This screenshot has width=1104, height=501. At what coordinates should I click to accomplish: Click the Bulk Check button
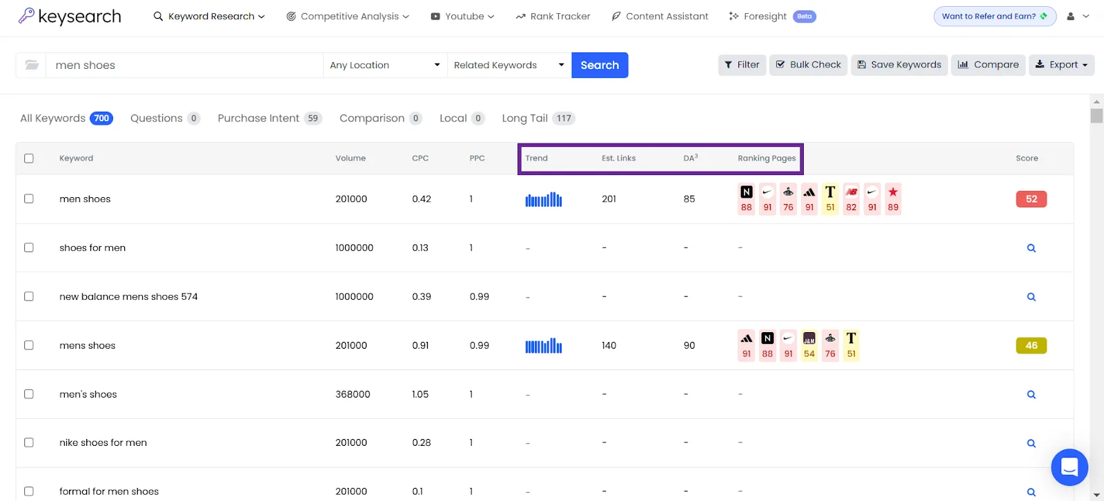pos(808,65)
